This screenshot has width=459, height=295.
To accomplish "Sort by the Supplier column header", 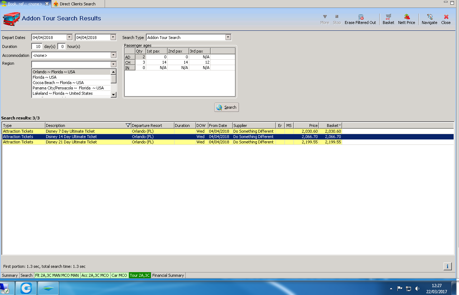I will (254, 126).
